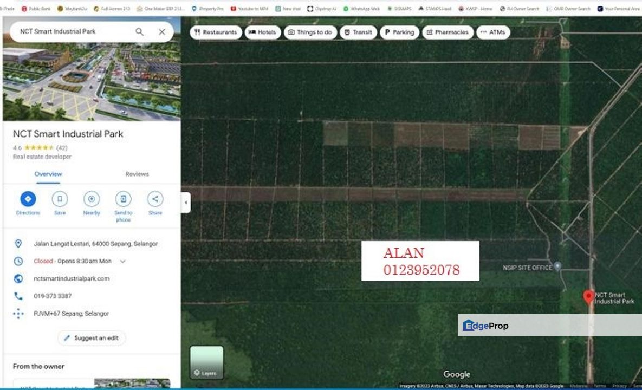This screenshot has width=642, height=390.
Task: Copy the plus code PJVM+67 Sepang, Selangor
Action: click(x=71, y=314)
